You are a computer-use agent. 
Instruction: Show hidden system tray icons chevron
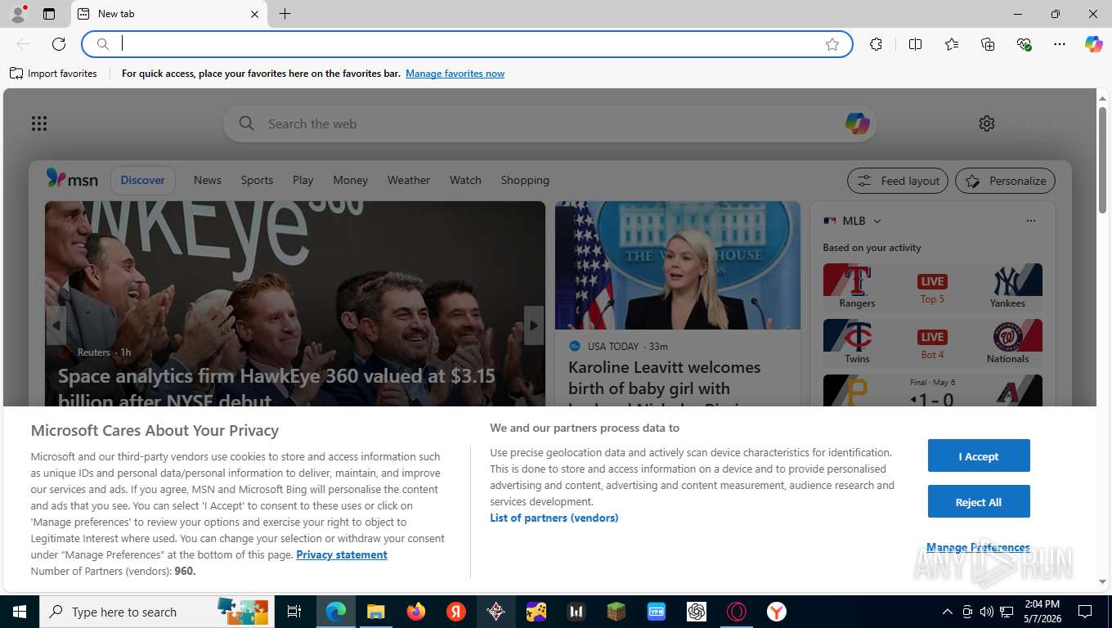click(948, 612)
